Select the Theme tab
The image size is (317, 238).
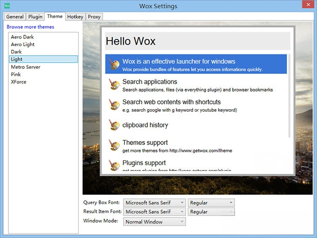pos(55,16)
